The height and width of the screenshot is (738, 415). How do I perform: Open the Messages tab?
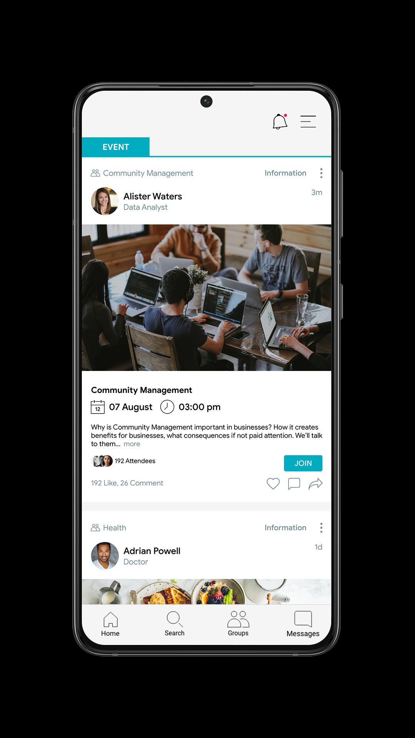click(303, 624)
